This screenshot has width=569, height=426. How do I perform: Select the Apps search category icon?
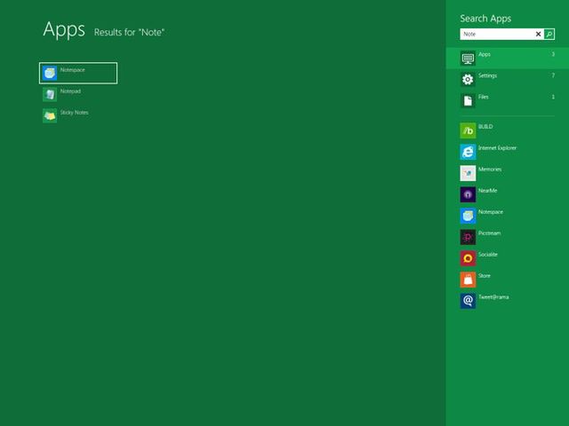point(468,58)
